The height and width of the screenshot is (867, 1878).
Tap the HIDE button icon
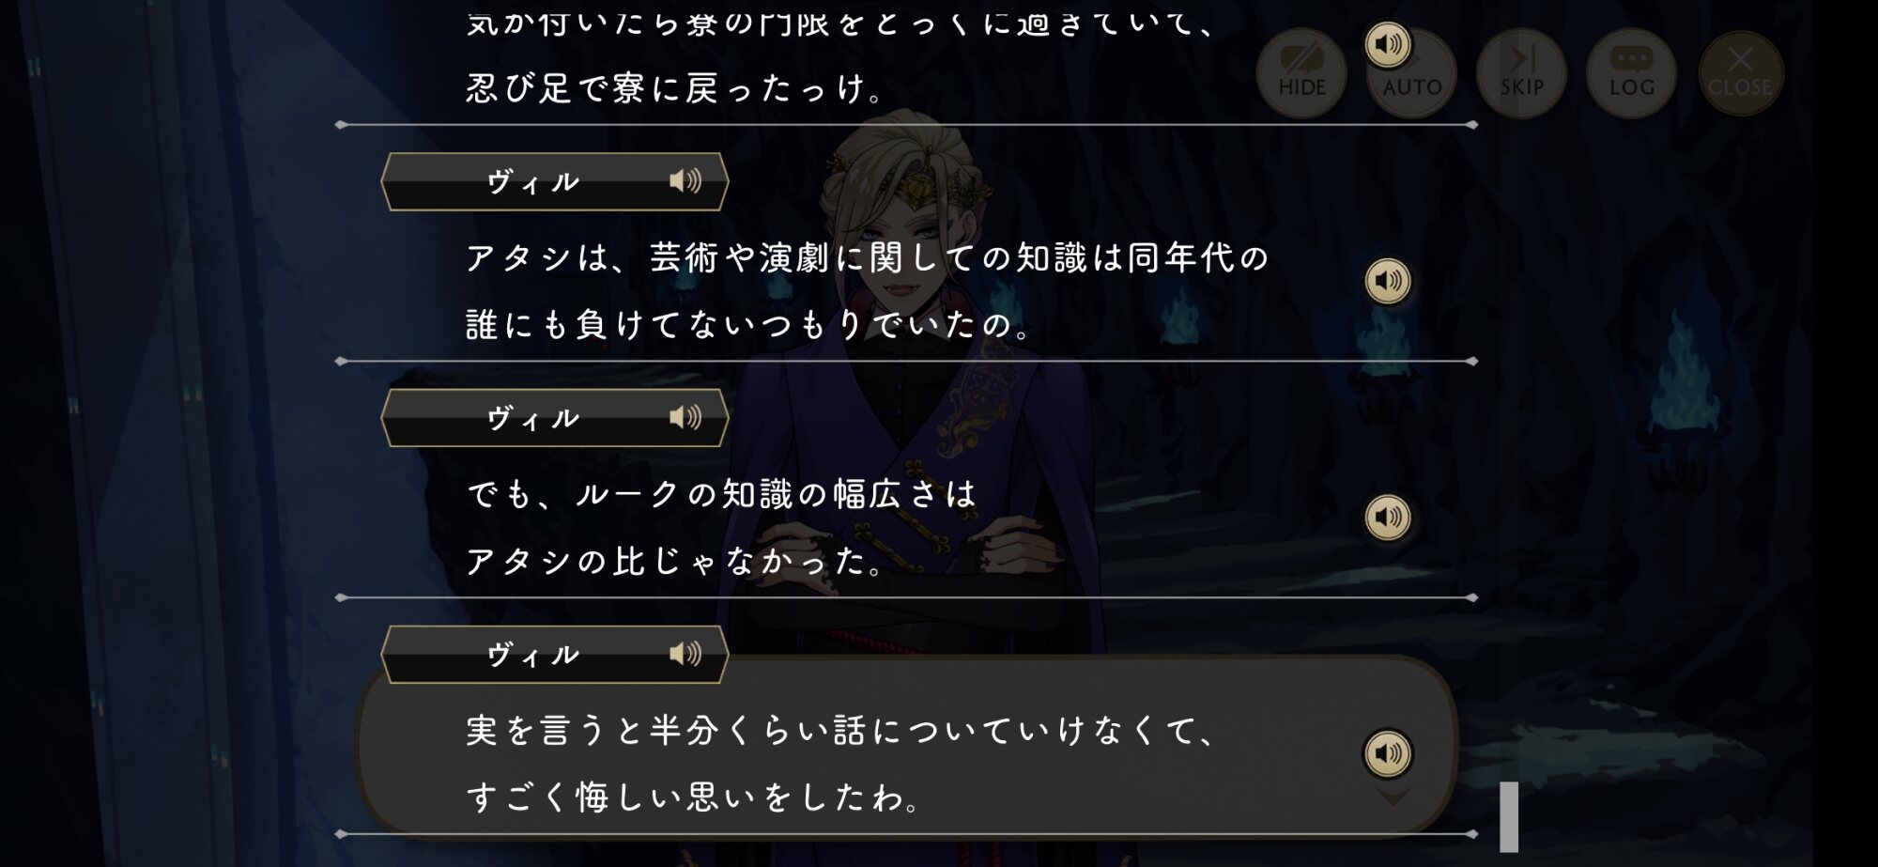point(1301,73)
